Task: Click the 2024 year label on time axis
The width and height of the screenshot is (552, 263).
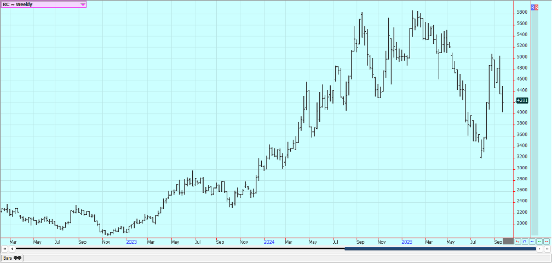Action: [268, 242]
